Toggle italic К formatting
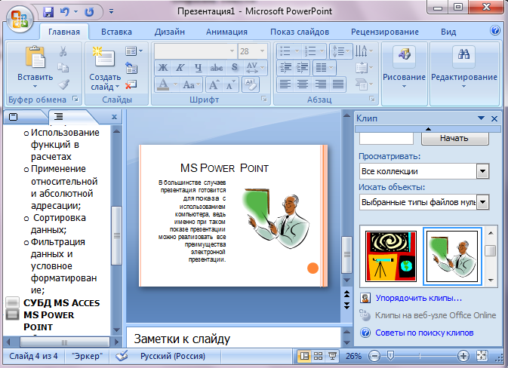This screenshot has height=368, width=508. 180,68
